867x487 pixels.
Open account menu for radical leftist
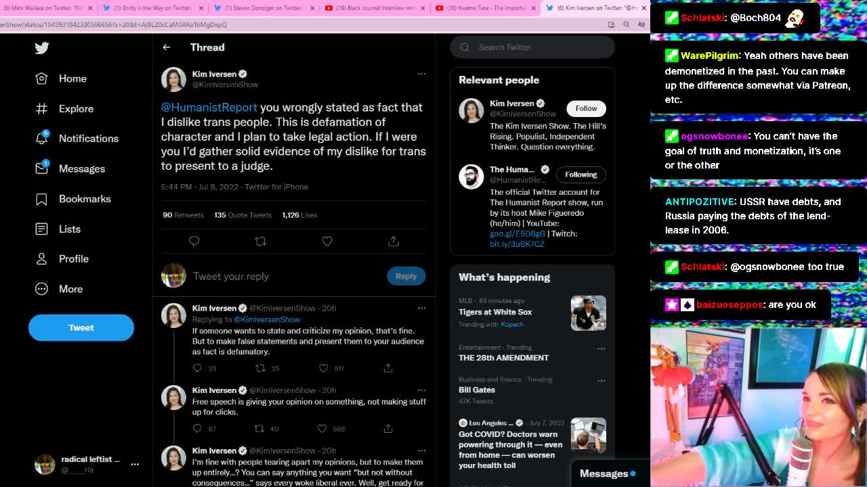135,464
